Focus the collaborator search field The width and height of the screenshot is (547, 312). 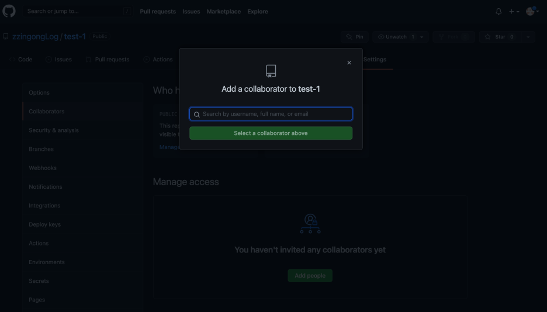(271, 114)
